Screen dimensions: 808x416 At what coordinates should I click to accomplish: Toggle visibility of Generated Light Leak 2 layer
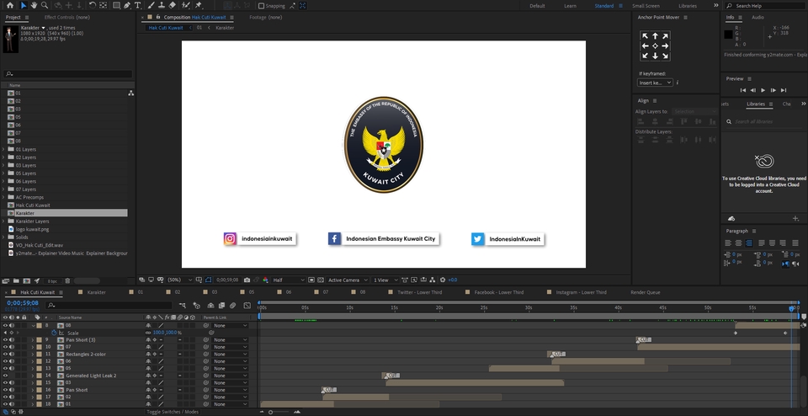tap(5, 376)
